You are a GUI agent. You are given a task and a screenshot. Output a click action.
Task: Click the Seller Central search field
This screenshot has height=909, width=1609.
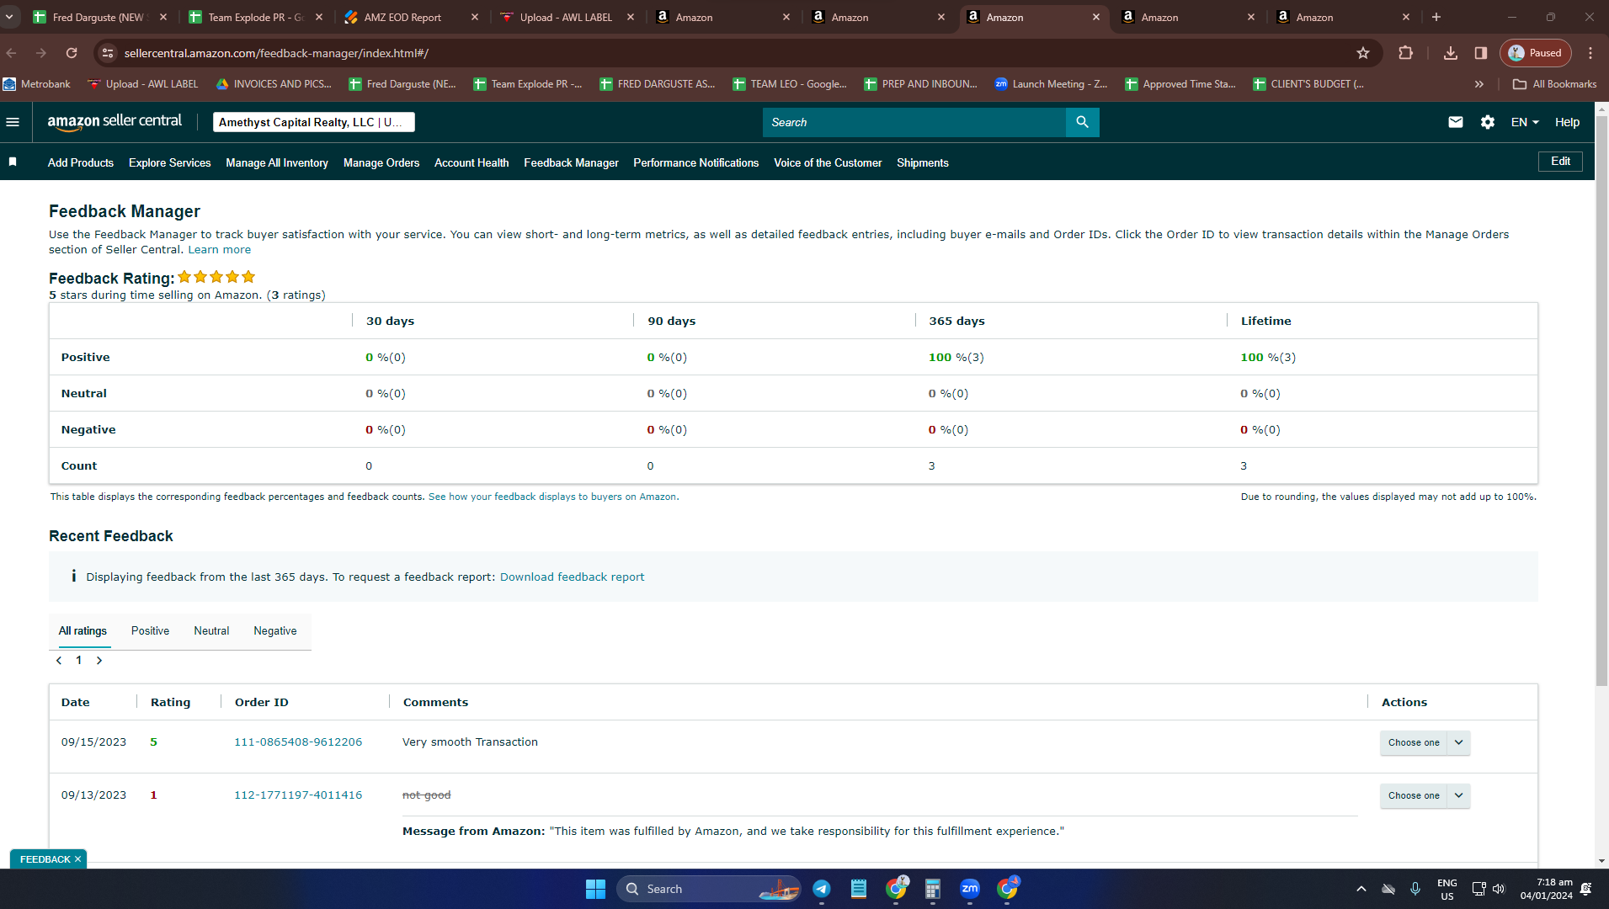(914, 122)
